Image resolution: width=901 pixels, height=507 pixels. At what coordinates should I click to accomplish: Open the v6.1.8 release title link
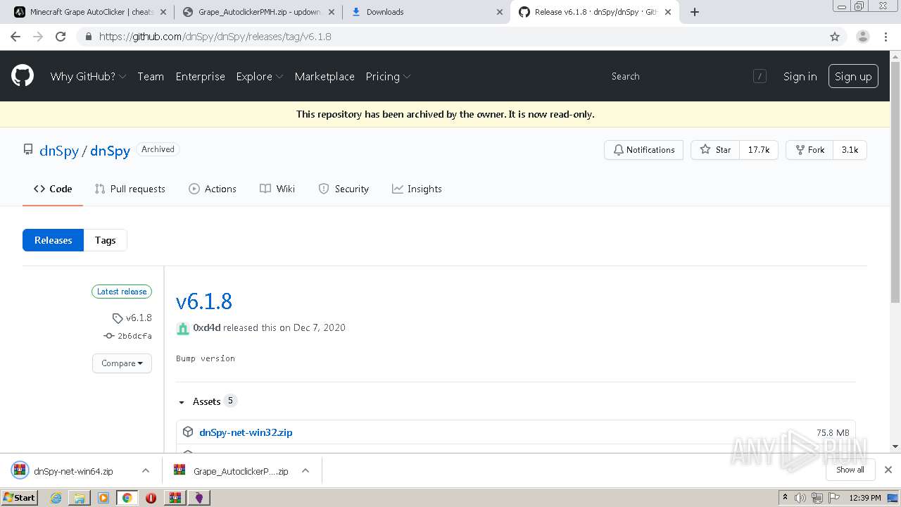tap(204, 301)
